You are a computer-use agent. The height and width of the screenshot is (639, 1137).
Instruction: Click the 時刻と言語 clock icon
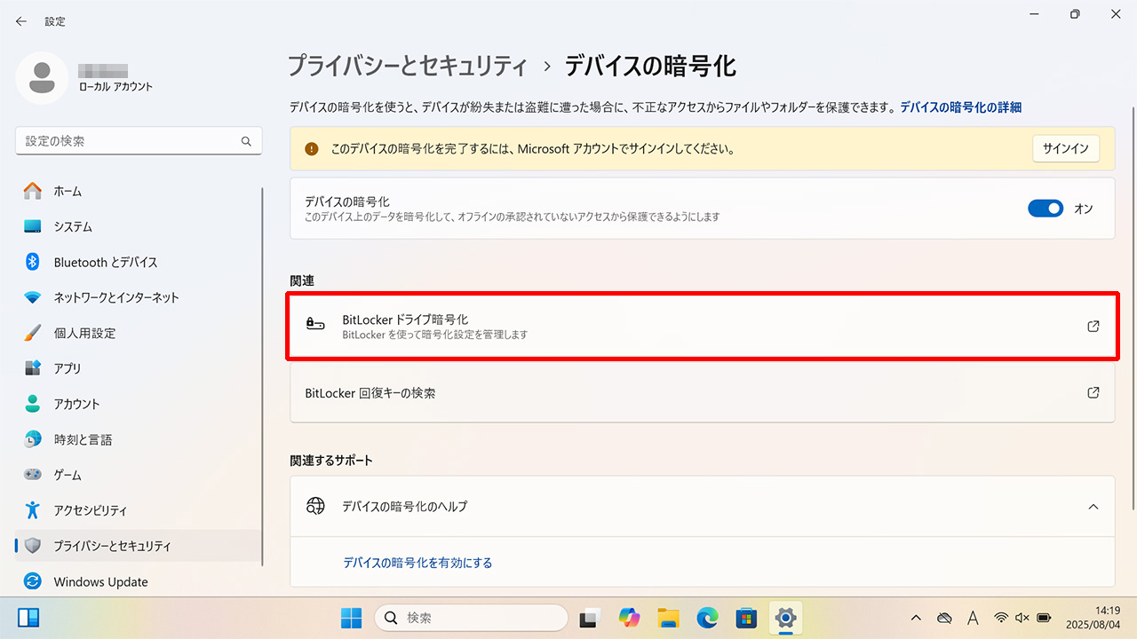click(33, 439)
